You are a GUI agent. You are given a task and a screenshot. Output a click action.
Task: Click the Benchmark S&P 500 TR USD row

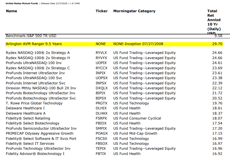(31, 36)
